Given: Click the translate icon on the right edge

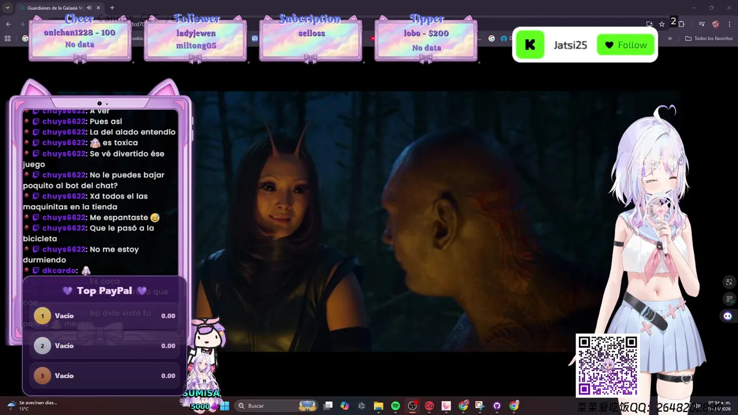Looking at the screenshot, I should tap(729, 282).
